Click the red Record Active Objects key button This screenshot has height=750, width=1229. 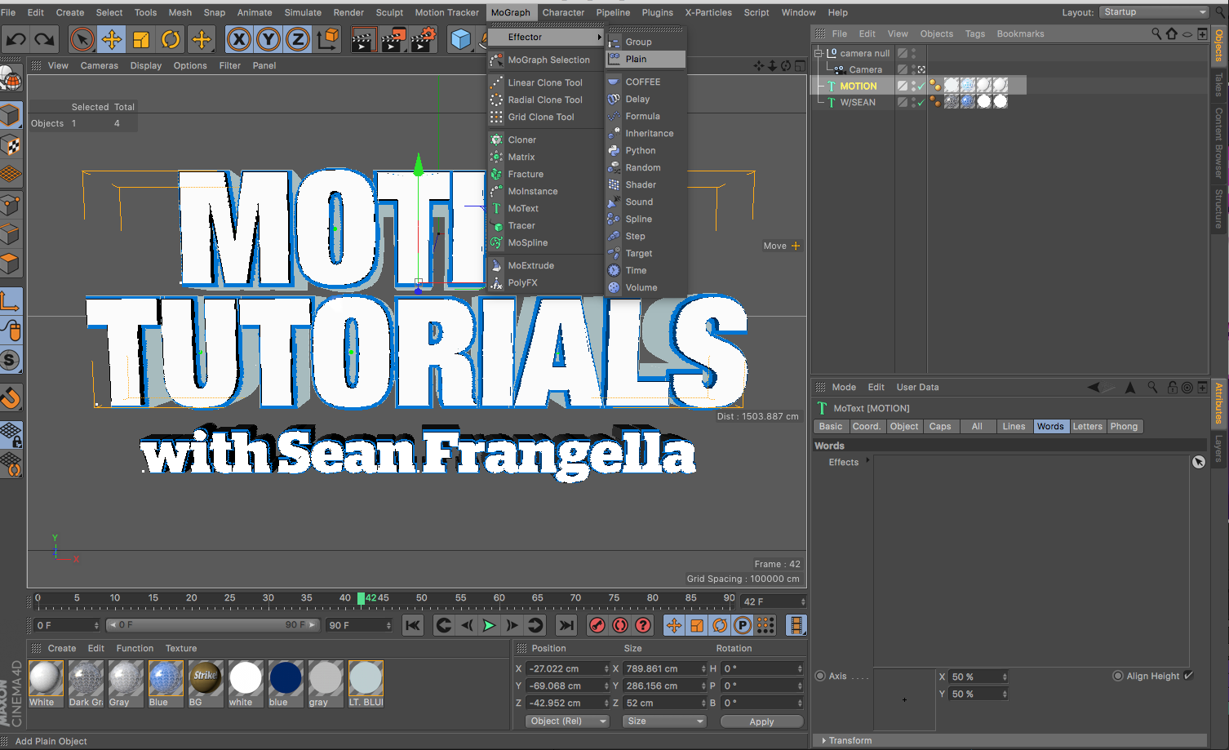pos(597,625)
